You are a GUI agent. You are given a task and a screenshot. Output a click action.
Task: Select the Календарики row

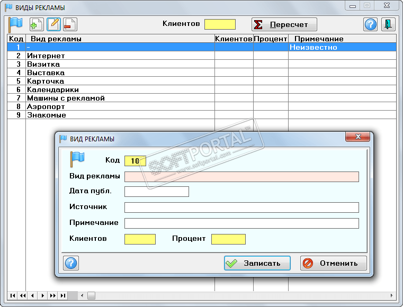202,89
